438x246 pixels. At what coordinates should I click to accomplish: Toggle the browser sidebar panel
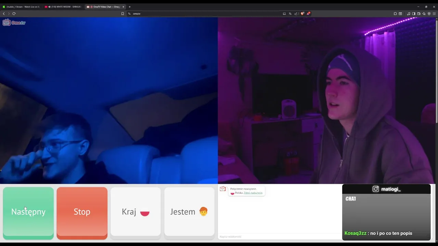point(413,14)
